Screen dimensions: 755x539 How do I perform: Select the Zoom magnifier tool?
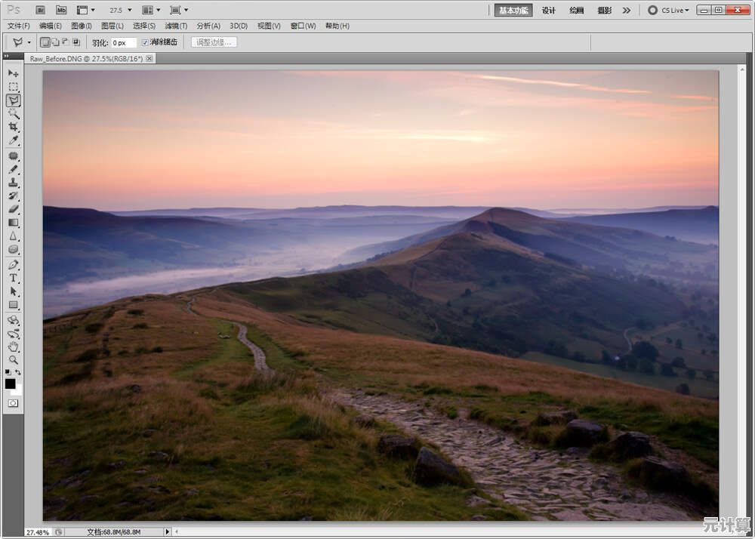pos(14,360)
